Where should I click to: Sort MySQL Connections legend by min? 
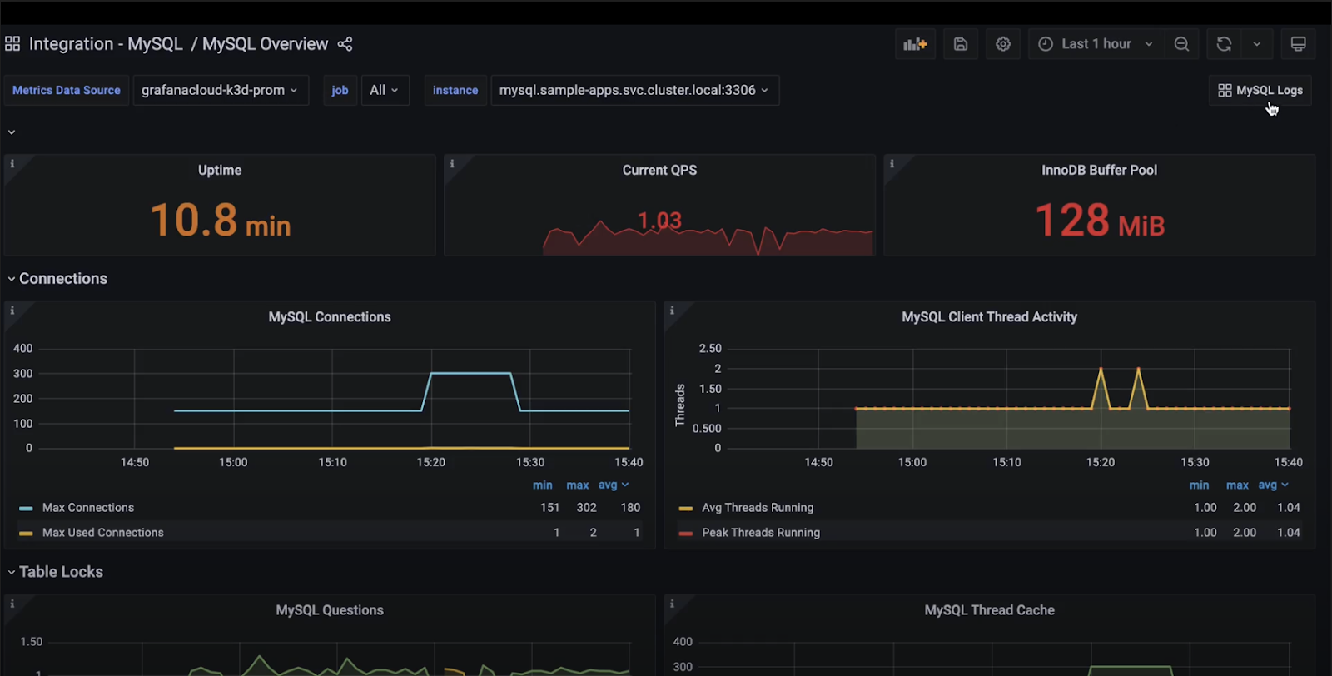pyautogui.click(x=543, y=485)
